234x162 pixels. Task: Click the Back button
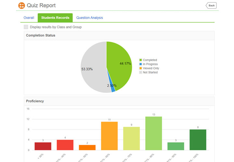click(211, 6)
